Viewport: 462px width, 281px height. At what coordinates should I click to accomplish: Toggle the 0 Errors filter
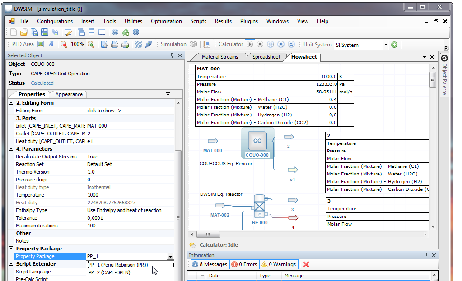pyautogui.click(x=244, y=264)
